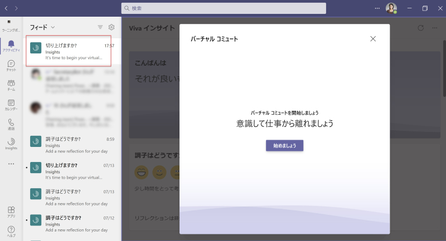Click Insights icon of 8:59 notification

36,141
